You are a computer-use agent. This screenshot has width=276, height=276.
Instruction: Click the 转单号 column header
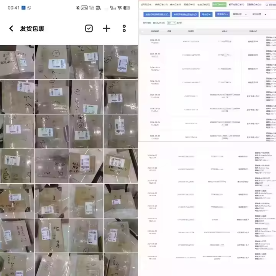tap(225, 31)
